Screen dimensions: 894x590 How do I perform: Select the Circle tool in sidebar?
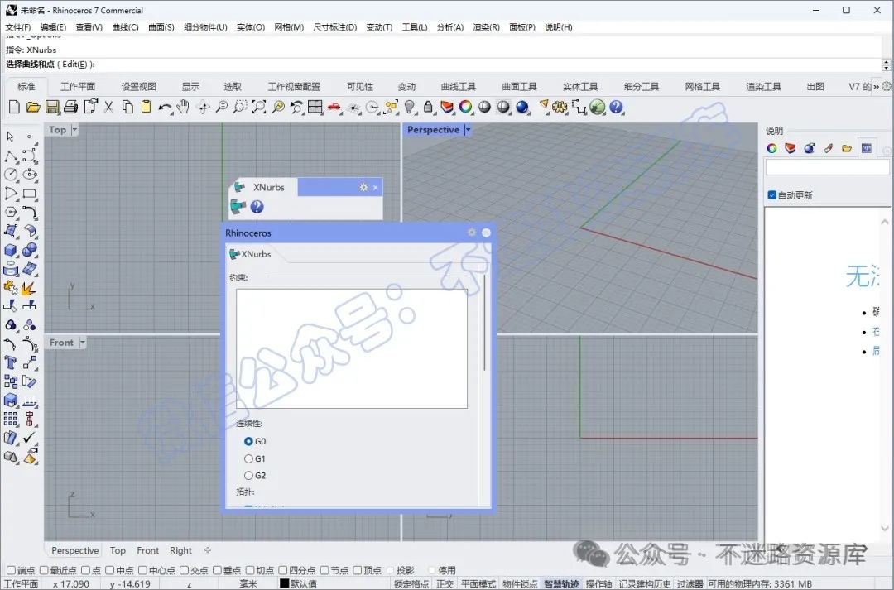coord(10,175)
